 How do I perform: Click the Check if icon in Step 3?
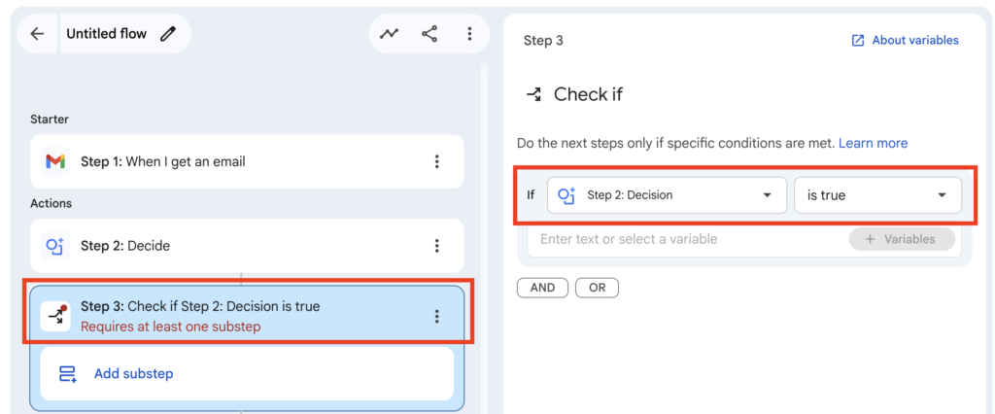(55, 316)
